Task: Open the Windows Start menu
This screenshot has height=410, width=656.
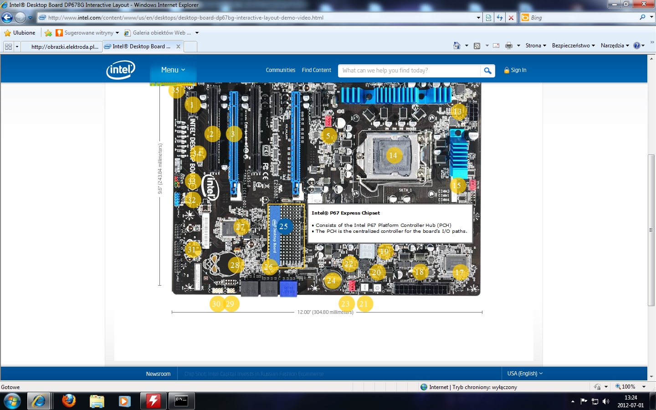Action: pyautogui.click(x=12, y=401)
